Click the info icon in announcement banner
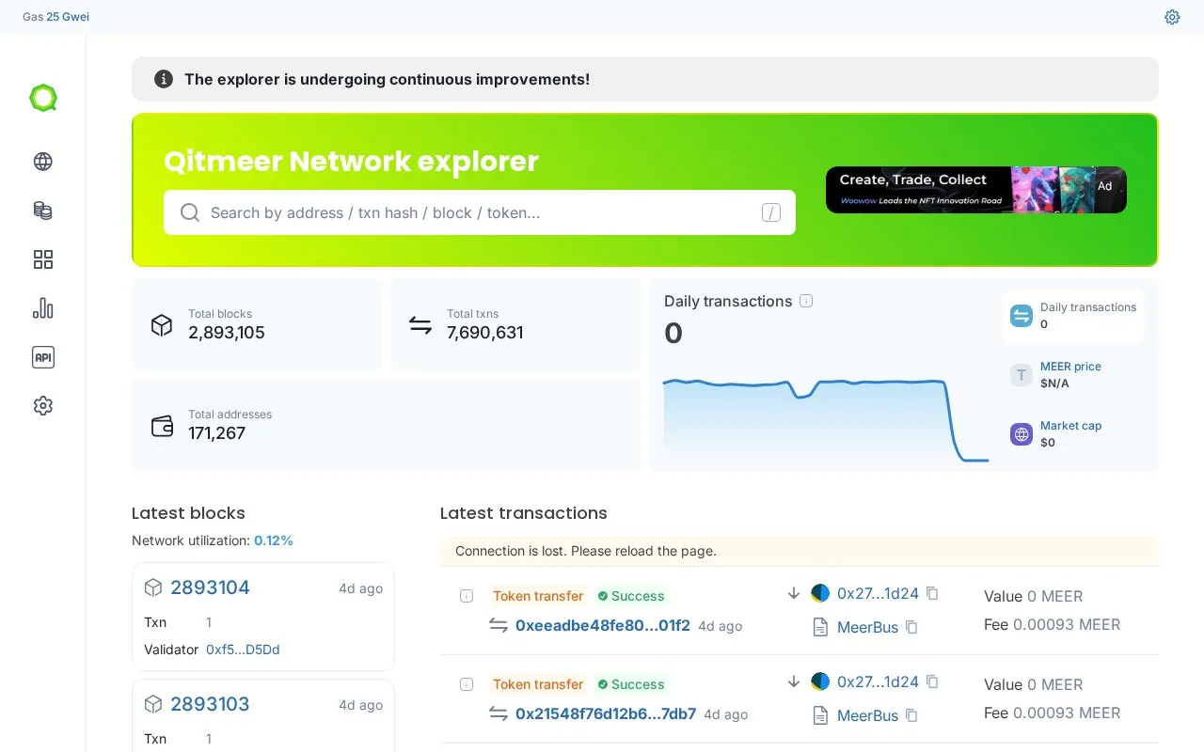The height and width of the screenshot is (752, 1204). [164, 79]
